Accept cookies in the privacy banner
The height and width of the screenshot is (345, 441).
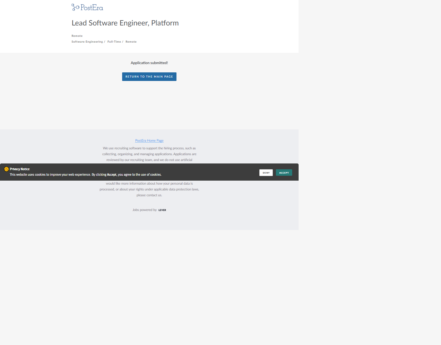pos(284,173)
